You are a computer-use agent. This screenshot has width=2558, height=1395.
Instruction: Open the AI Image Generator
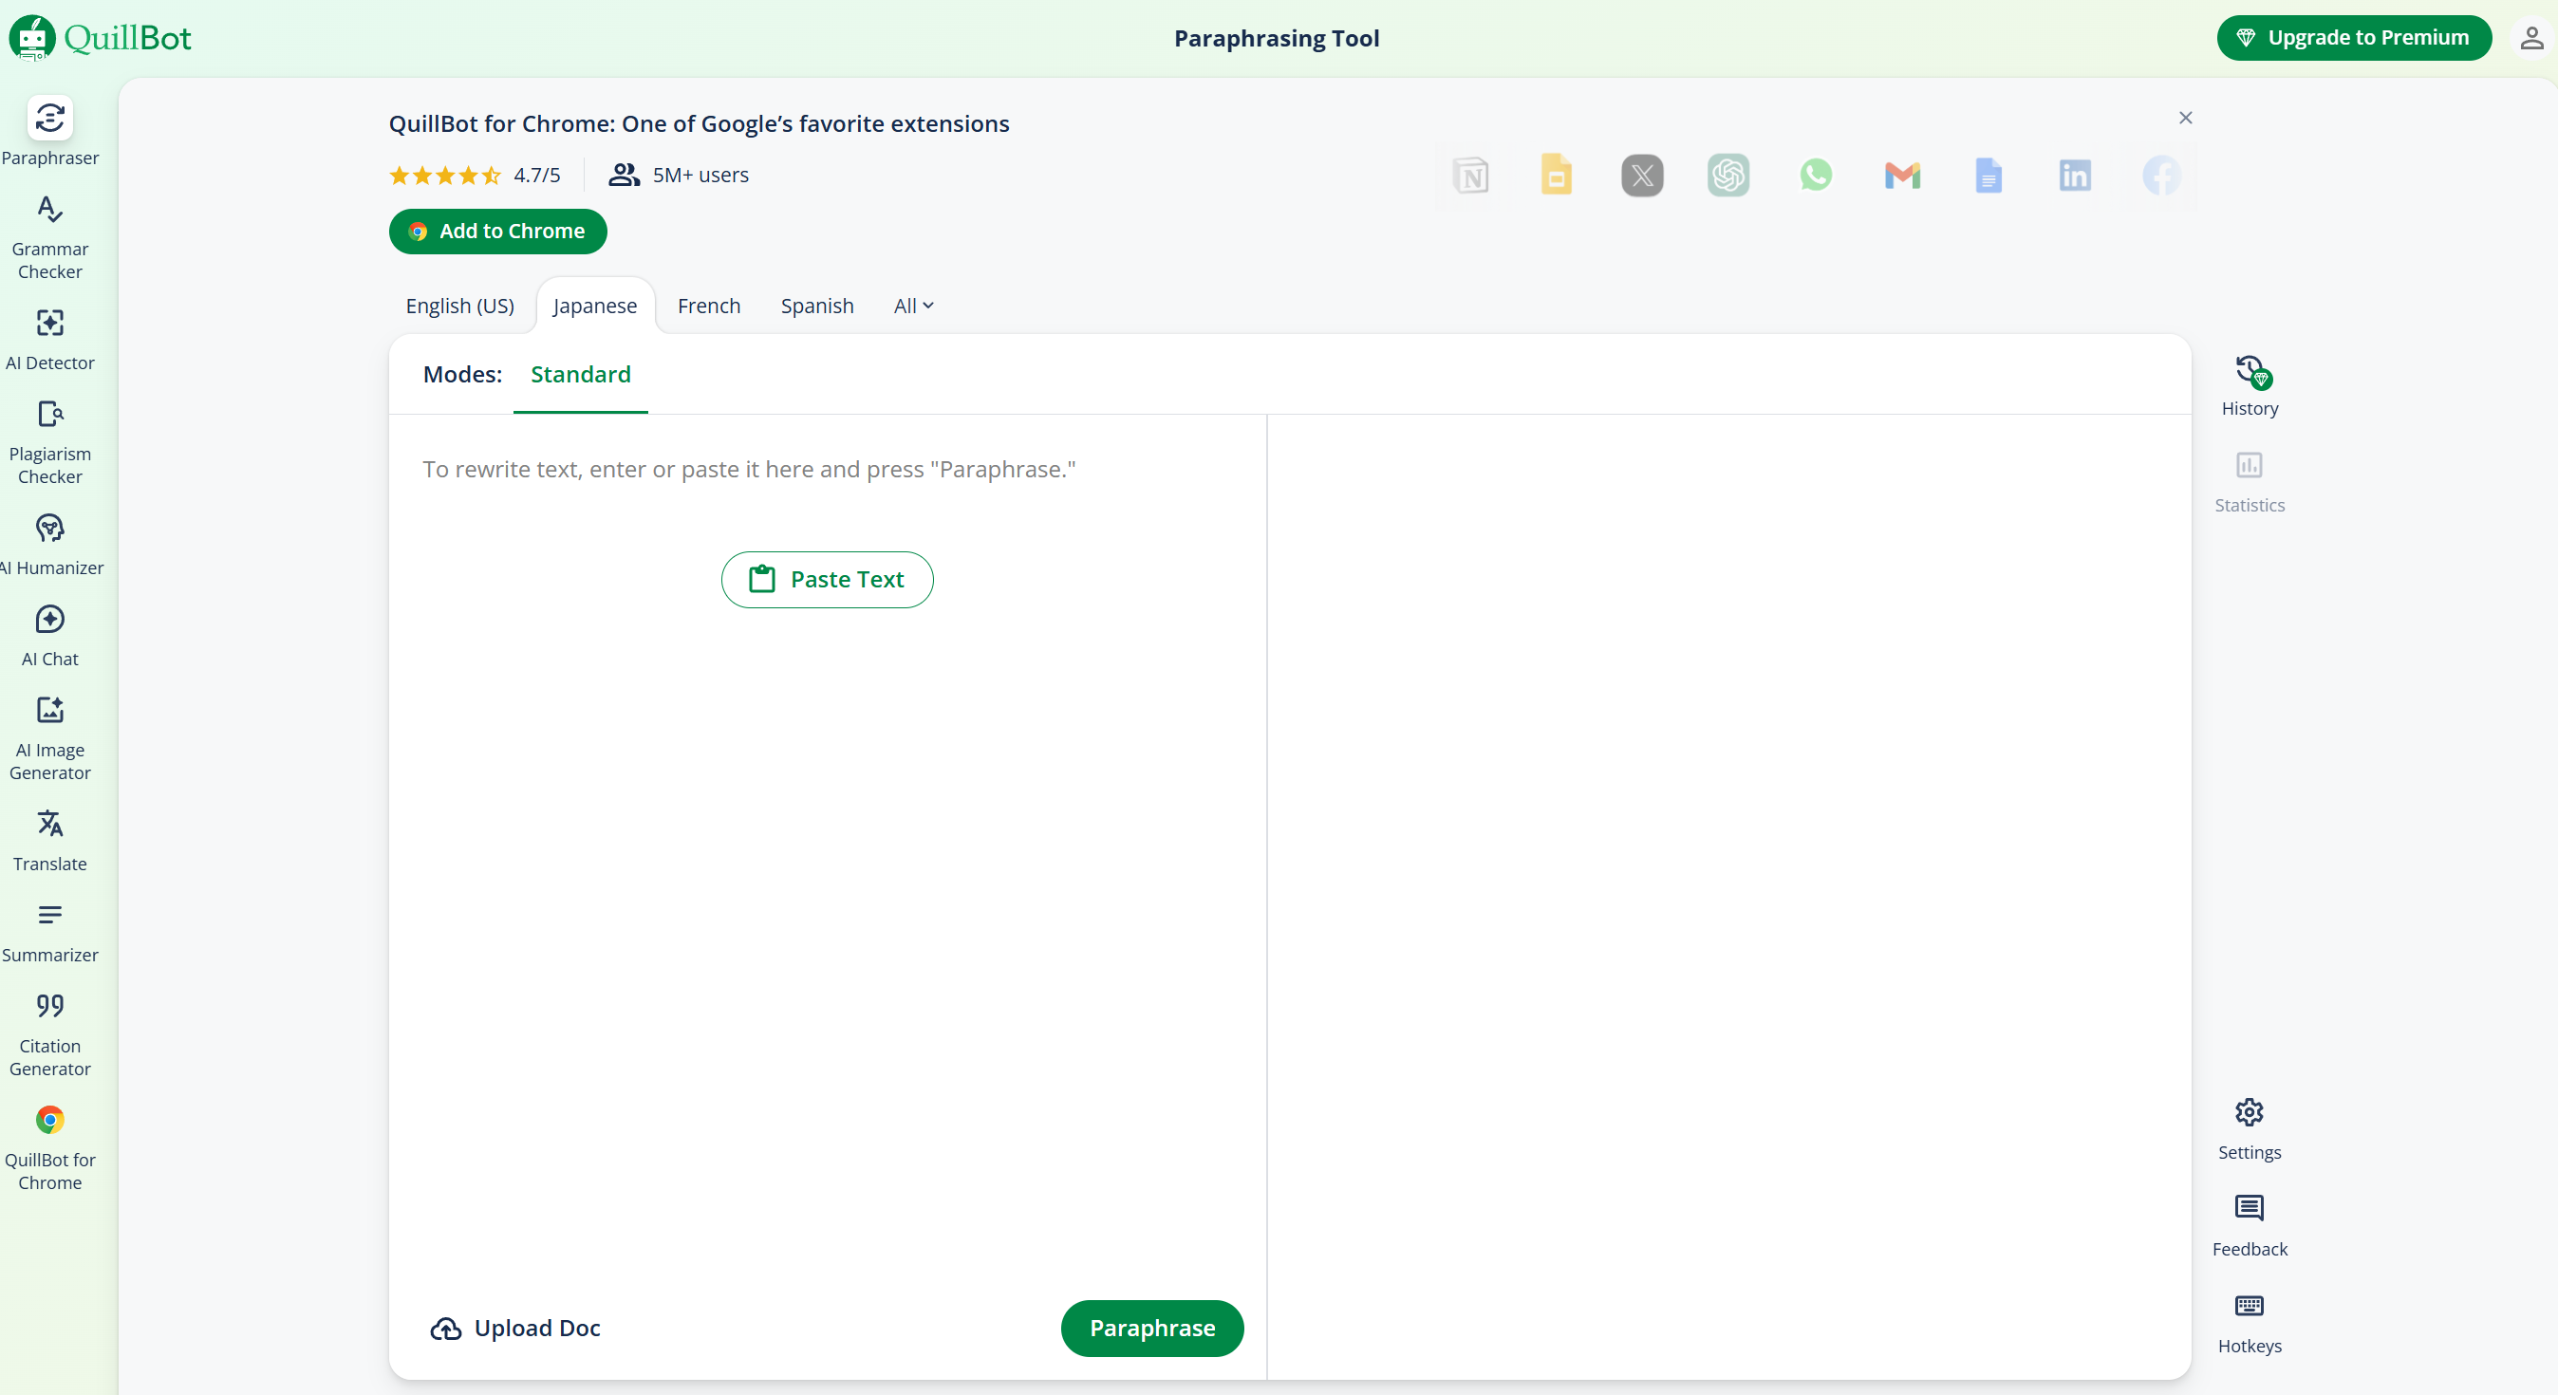click(x=49, y=736)
